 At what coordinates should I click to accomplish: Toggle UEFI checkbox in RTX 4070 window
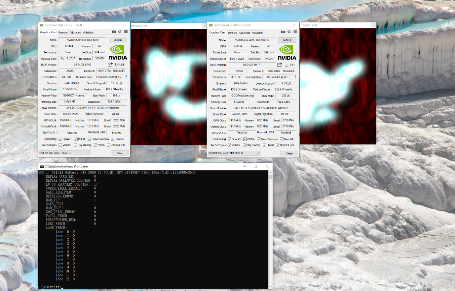coord(117,65)
